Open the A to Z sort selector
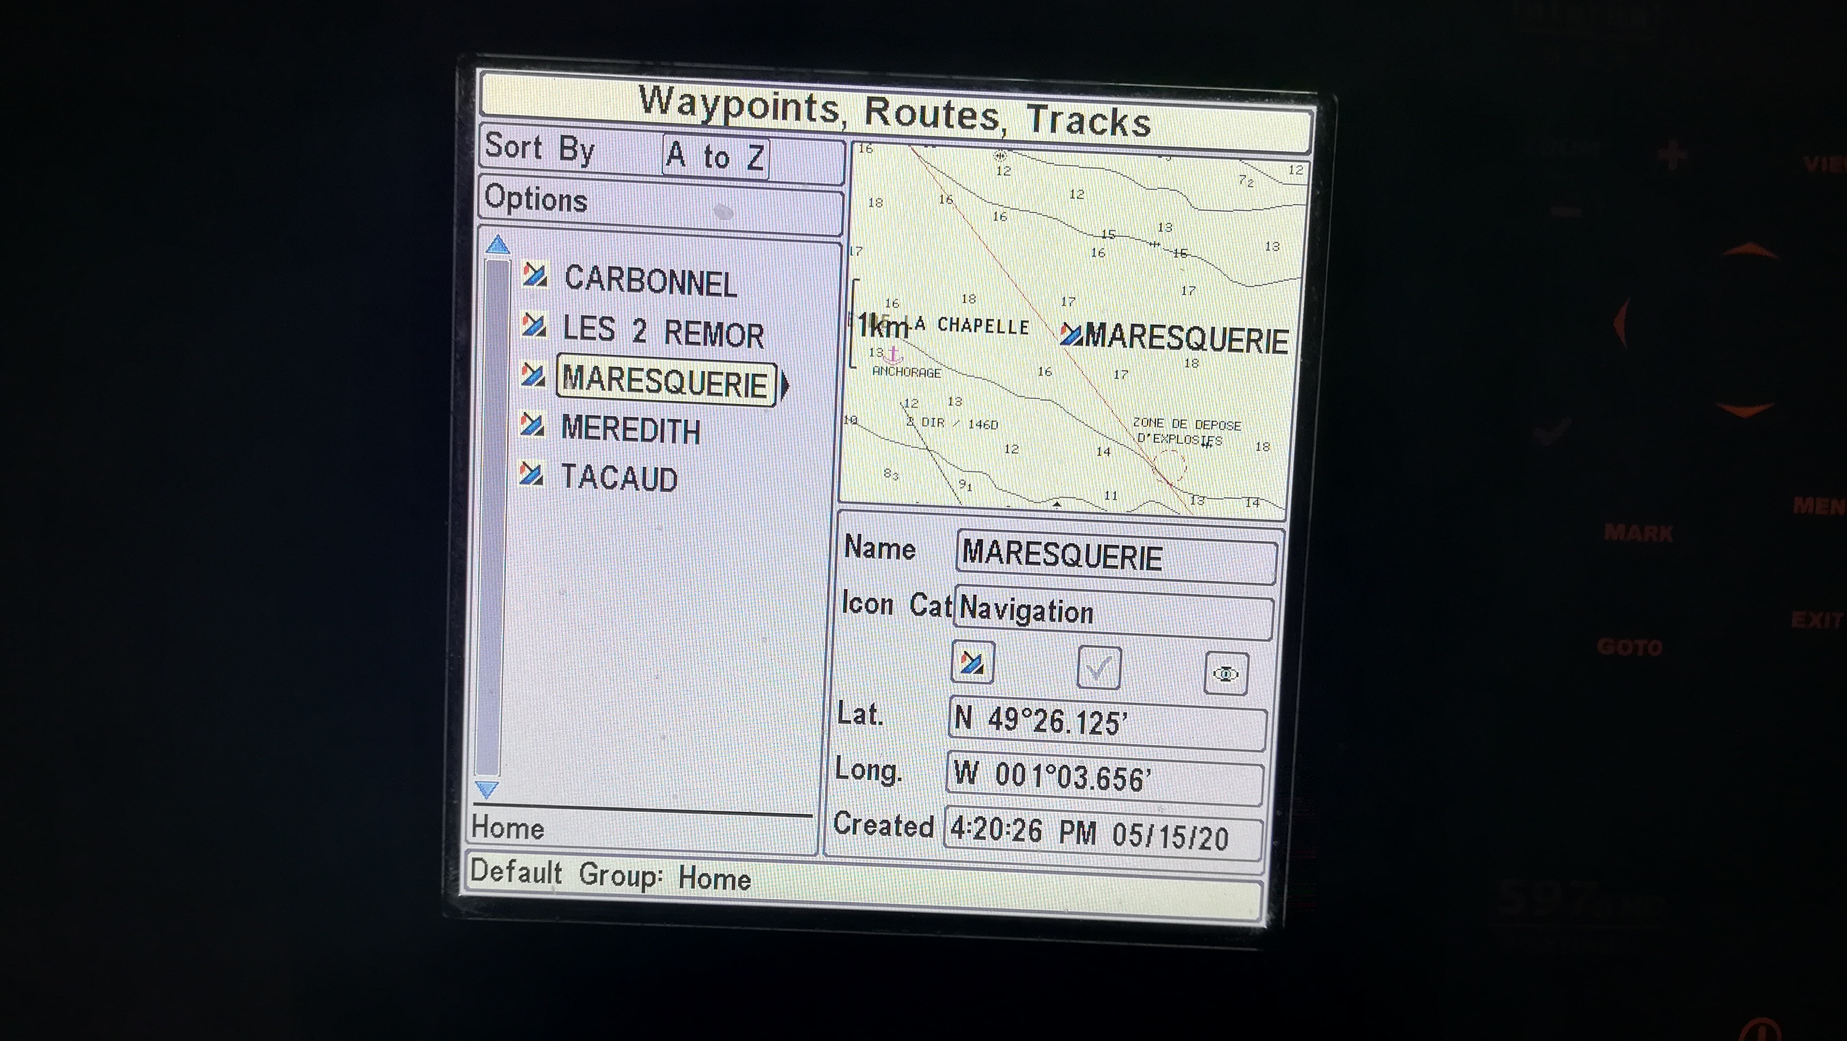The width and height of the screenshot is (1847, 1041). [715, 156]
